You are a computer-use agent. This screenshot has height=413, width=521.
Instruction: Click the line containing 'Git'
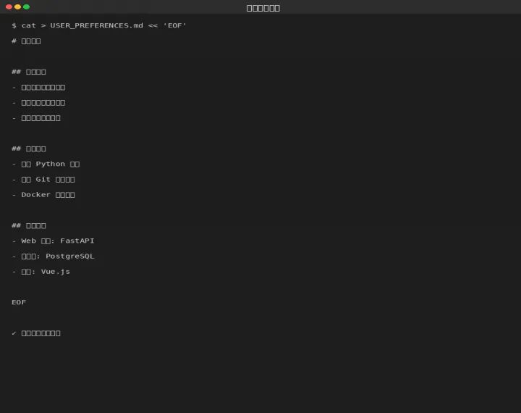[x=43, y=180]
